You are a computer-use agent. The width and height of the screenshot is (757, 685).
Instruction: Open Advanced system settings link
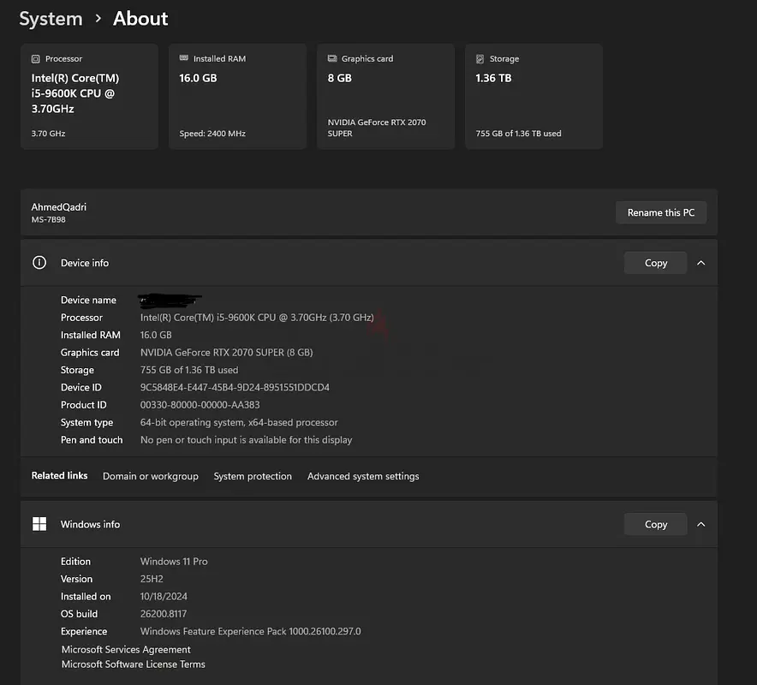click(x=363, y=476)
